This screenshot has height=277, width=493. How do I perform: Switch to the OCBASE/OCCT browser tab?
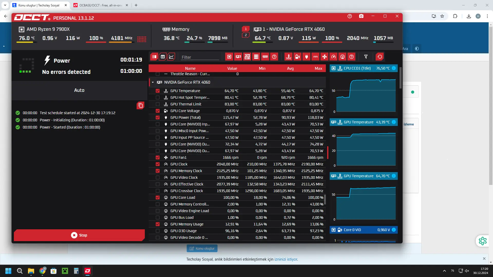101,5
